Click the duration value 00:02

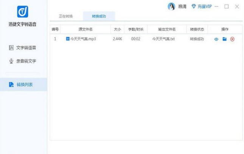[136, 39]
